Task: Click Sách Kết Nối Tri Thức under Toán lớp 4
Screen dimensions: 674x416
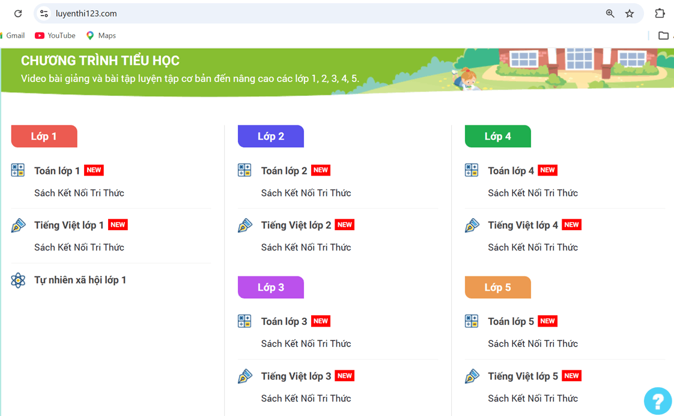Action: (x=533, y=193)
